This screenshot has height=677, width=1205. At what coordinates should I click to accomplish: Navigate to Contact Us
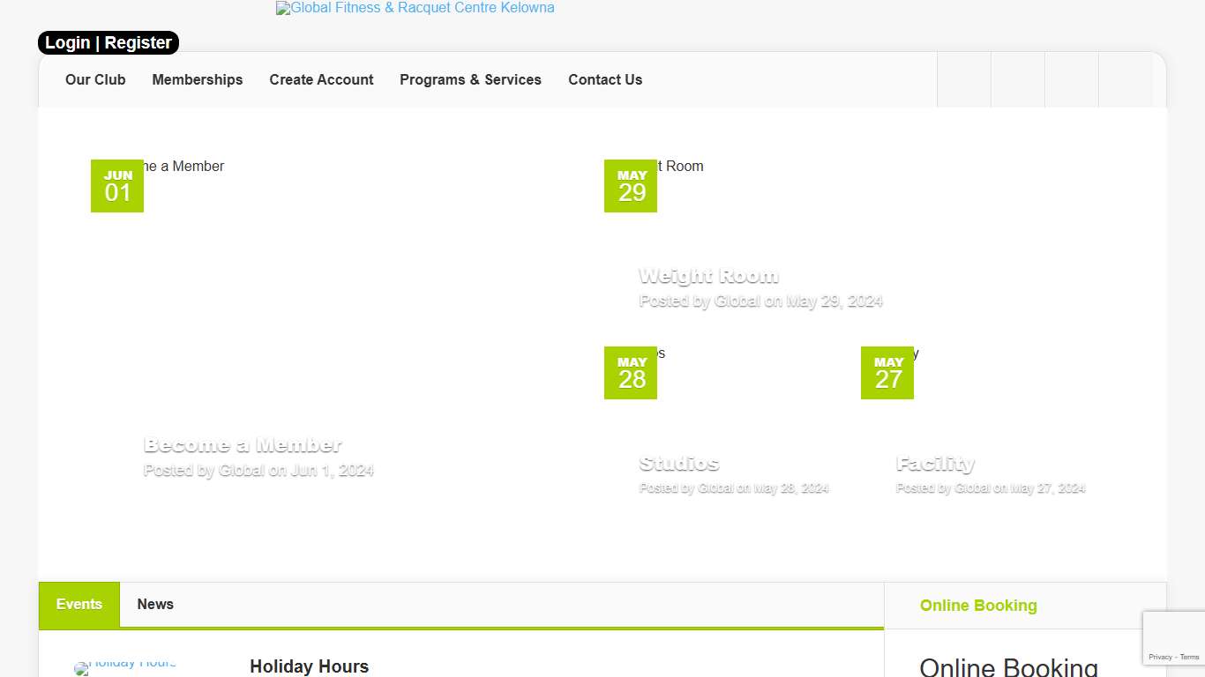[605, 79]
